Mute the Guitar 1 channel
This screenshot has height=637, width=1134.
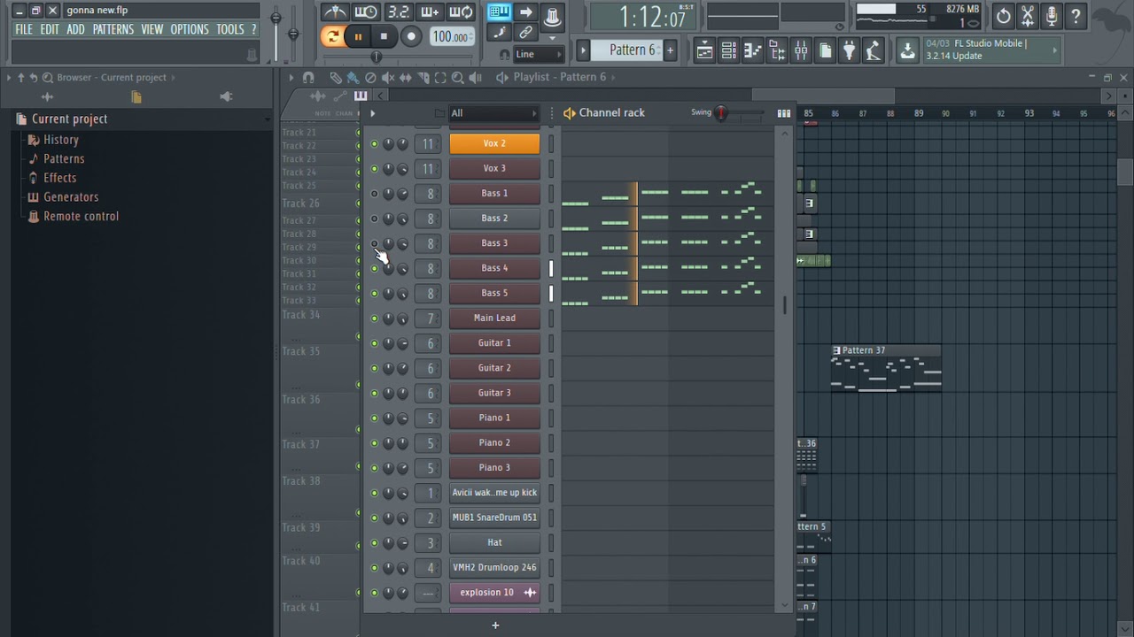[374, 343]
